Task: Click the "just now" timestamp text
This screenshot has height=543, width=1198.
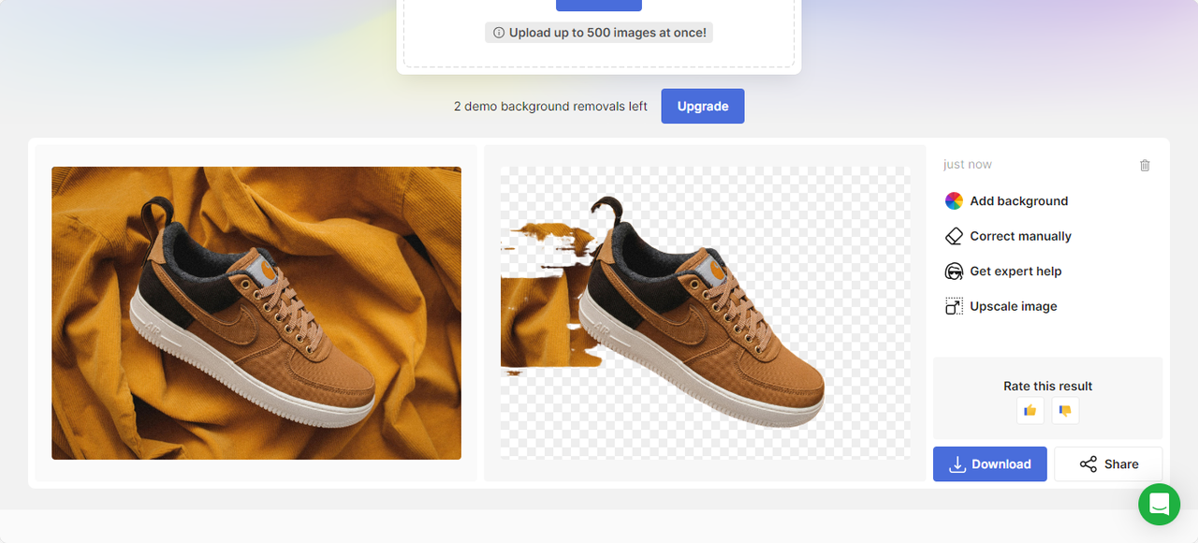Action: coord(968,165)
